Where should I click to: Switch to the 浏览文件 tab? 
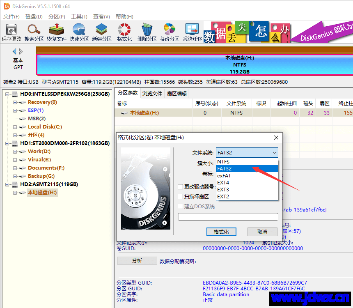[152, 93]
